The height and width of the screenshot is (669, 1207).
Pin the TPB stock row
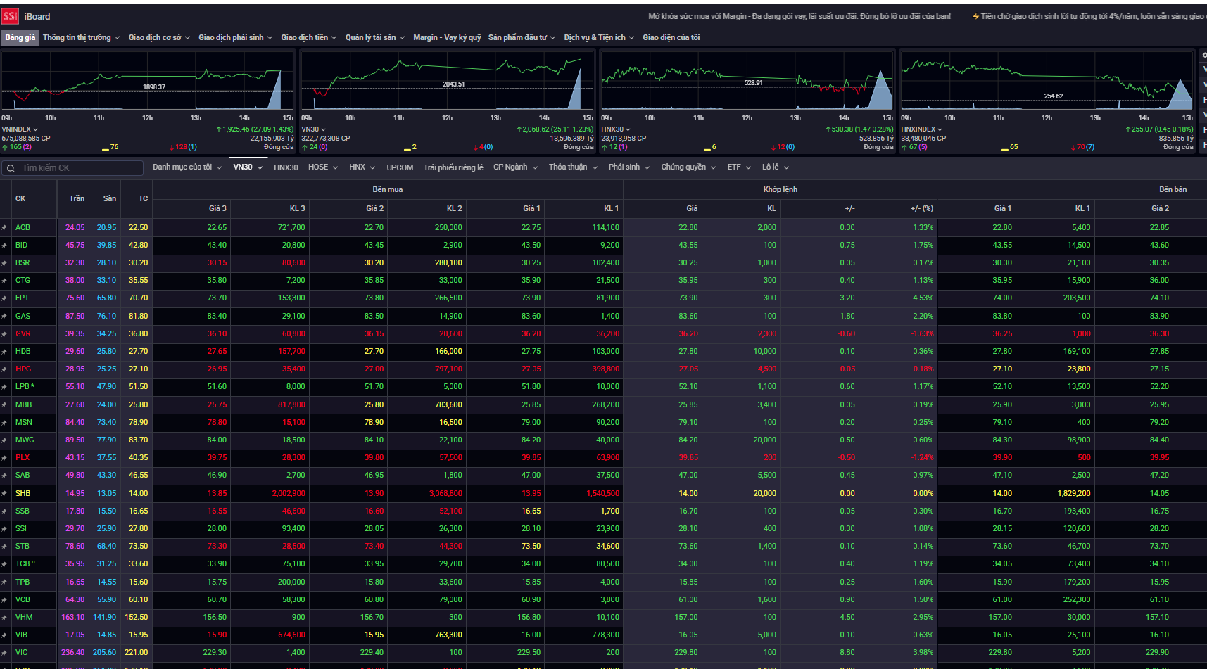4,582
